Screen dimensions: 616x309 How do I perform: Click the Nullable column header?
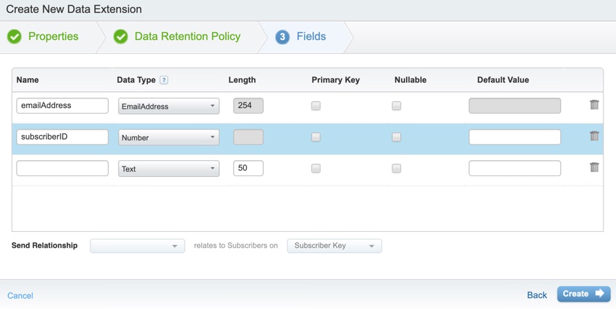click(411, 80)
